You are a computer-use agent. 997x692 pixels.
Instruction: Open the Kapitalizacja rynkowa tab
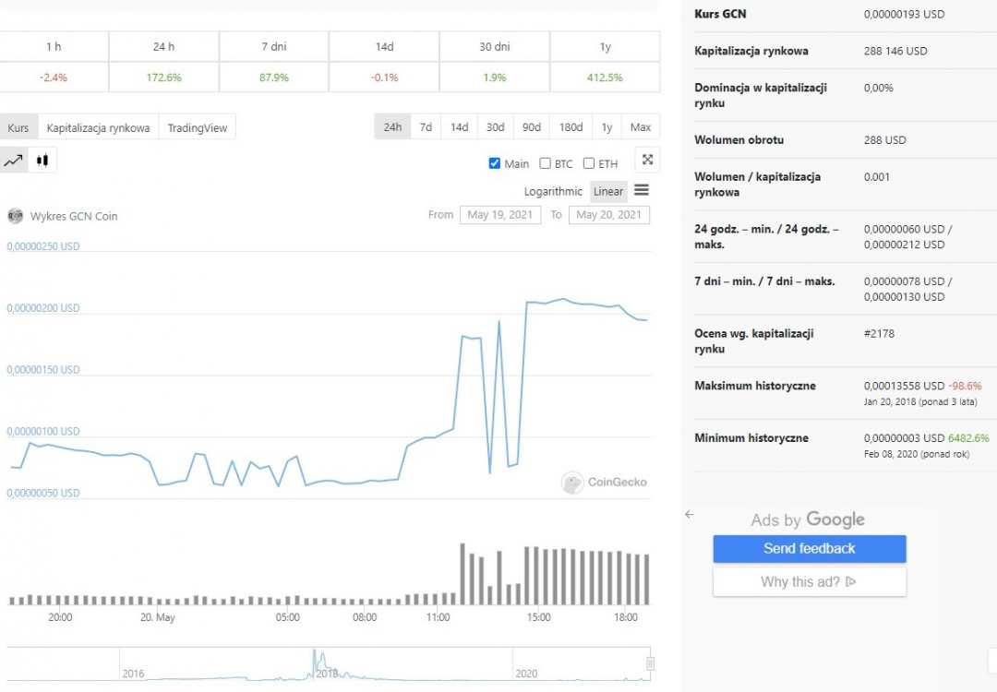coord(98,127)
